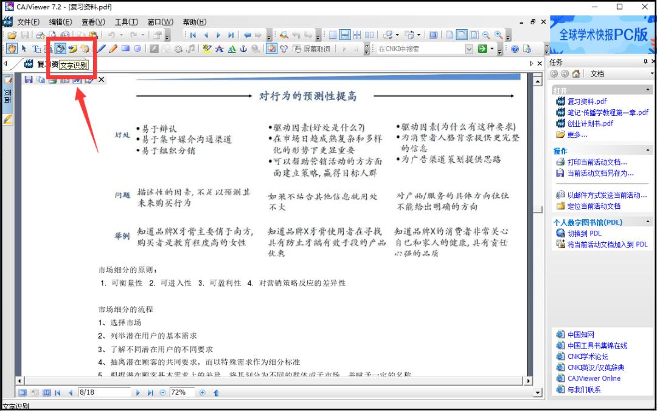Select the text selection tool
Screen dimensions: 657x411
35,49
